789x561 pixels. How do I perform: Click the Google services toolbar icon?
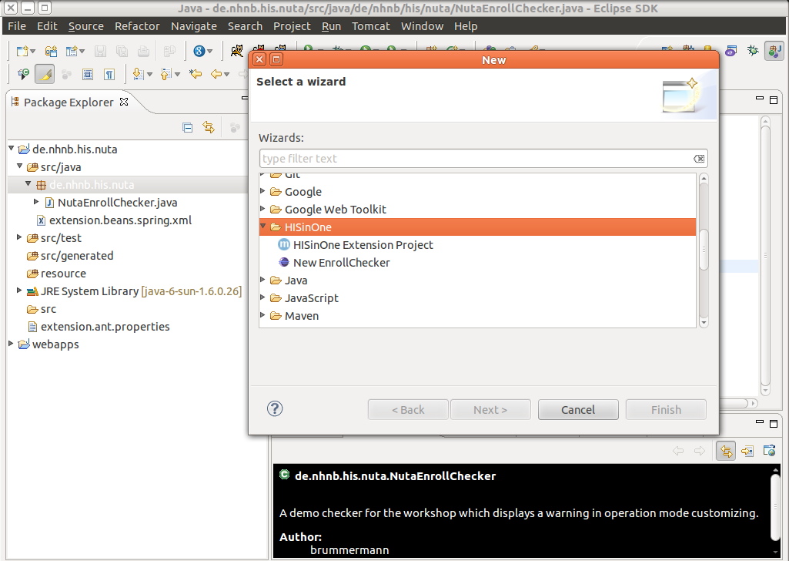(x=199, y=51)
